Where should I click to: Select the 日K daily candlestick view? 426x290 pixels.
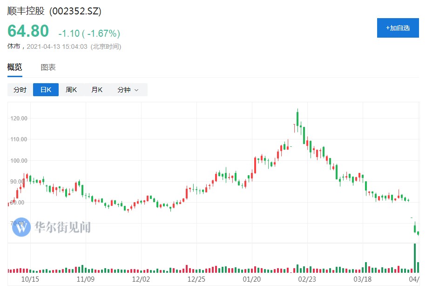(x=46, y=90)
